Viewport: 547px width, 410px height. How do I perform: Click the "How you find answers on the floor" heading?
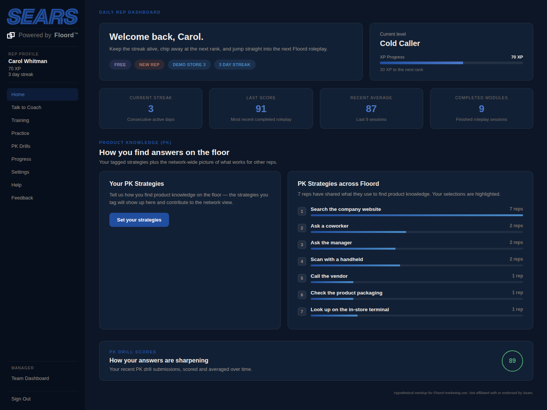tap(164, 152)
